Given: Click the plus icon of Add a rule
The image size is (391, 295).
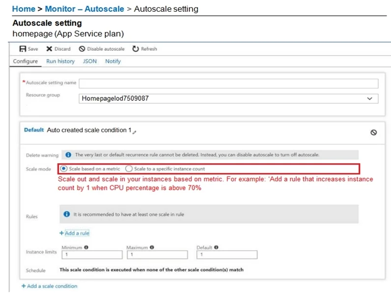Looking at the screenshot, I should pos(61,233).
